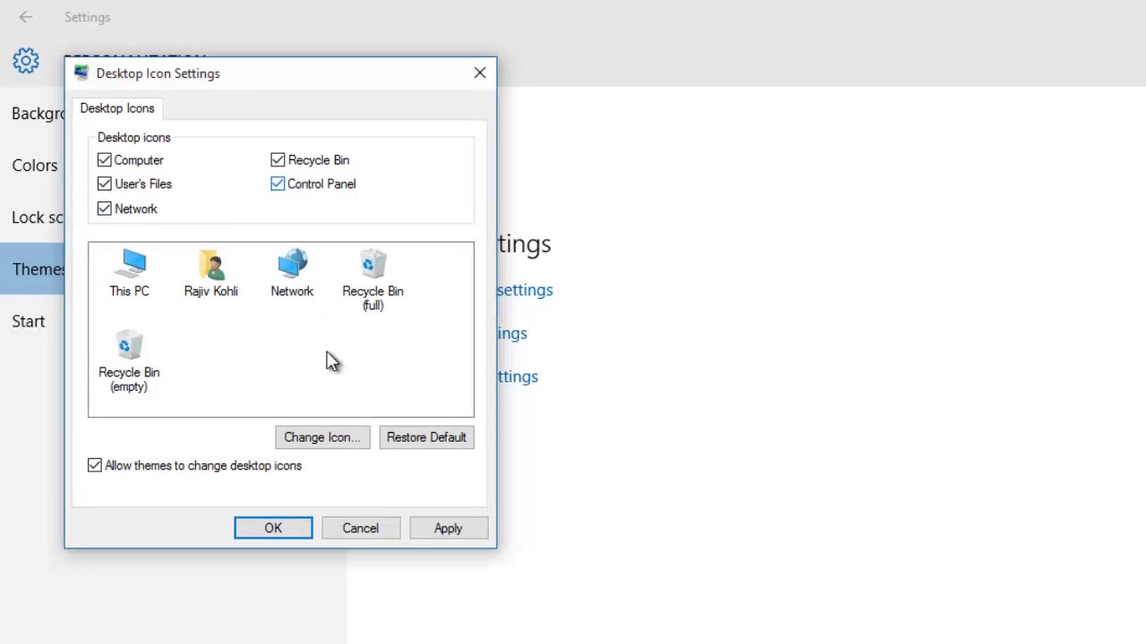Click the Settings gear icon in sidebar
Screen dimensions: 1146x644
pos(26,60)
